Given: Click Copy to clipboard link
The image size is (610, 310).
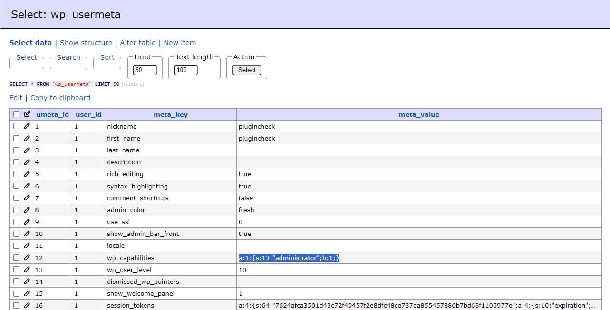Looking at the screenshot, I should pos(60,98).
